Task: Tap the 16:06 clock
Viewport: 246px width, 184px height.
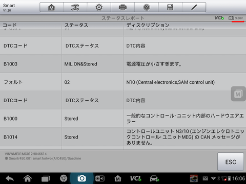Action: pos(239,178)
